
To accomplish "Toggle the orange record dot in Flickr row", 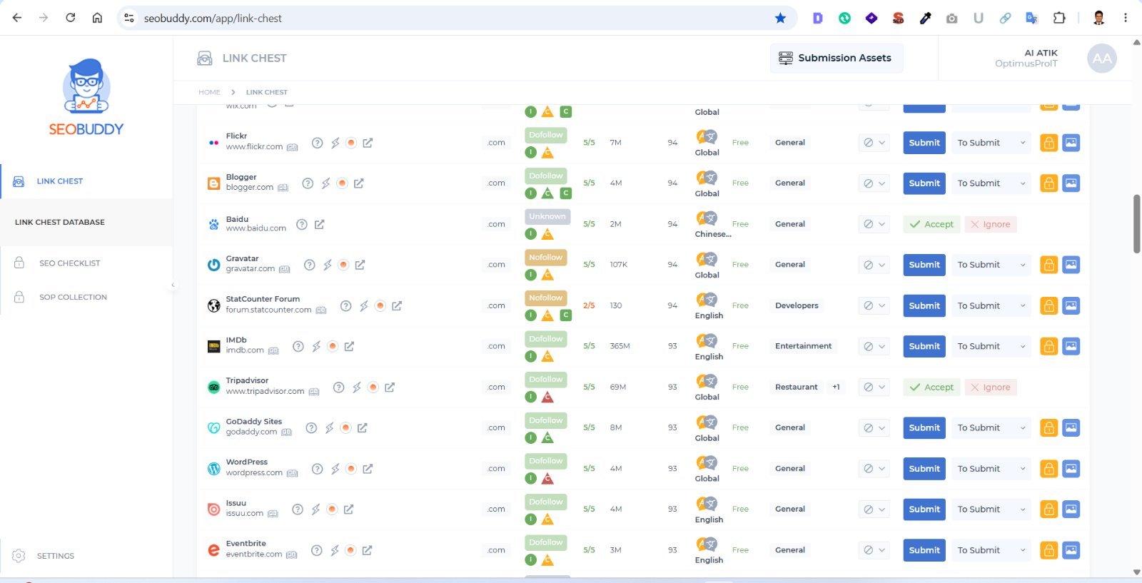I will tap(351, 143).
